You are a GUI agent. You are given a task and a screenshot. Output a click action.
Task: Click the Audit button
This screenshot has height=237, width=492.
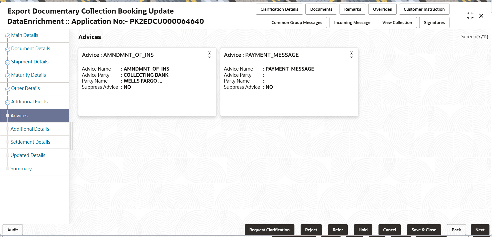[13, 230]
